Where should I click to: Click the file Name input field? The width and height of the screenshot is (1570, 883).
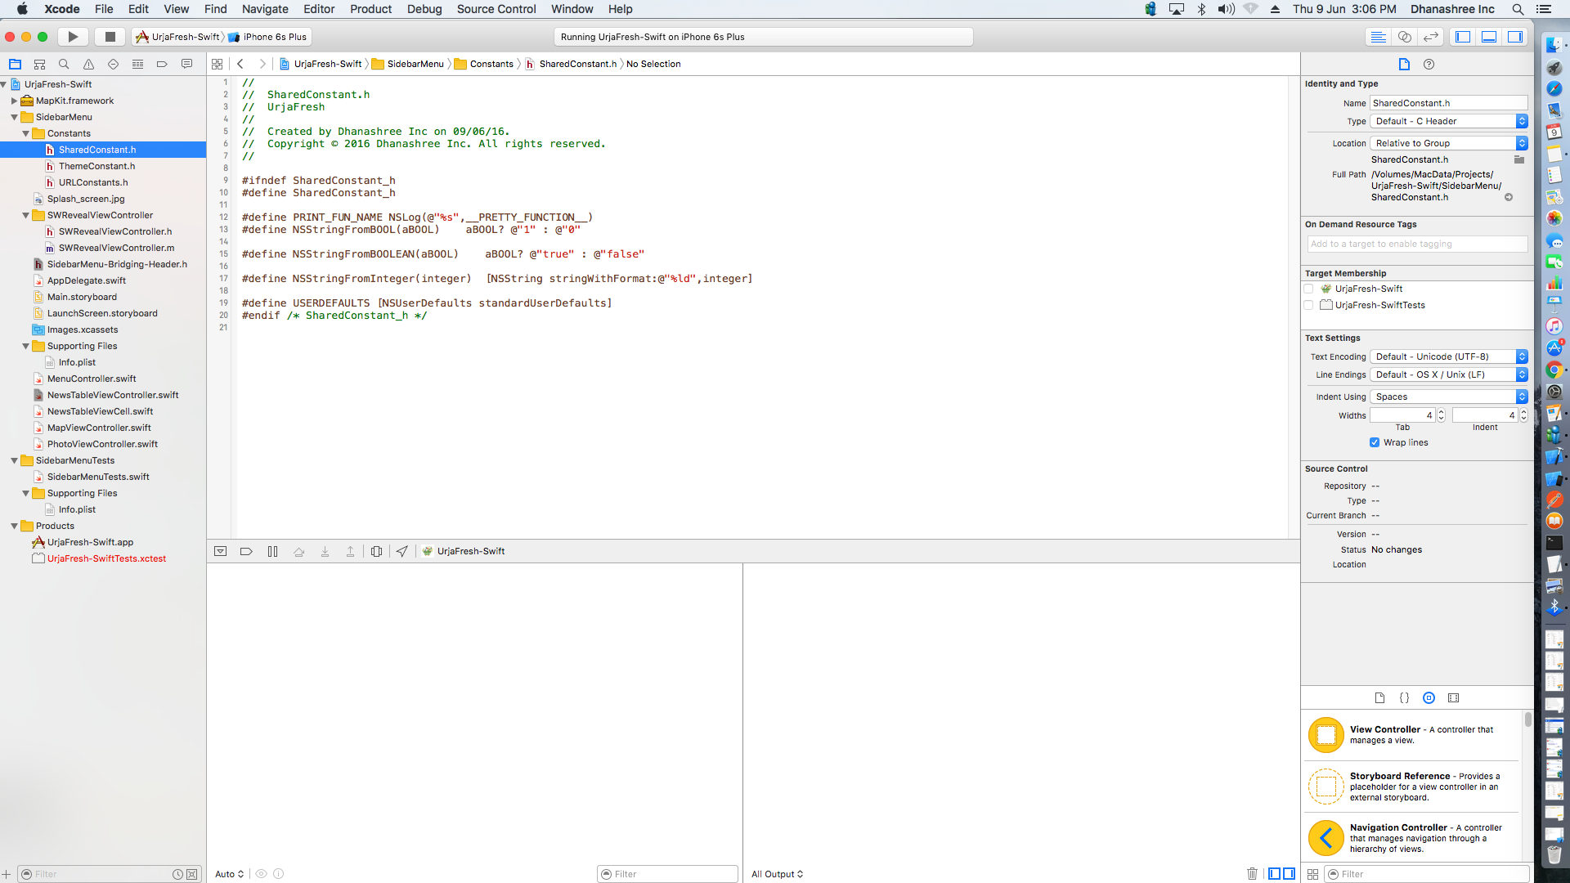coord(1448,103)
